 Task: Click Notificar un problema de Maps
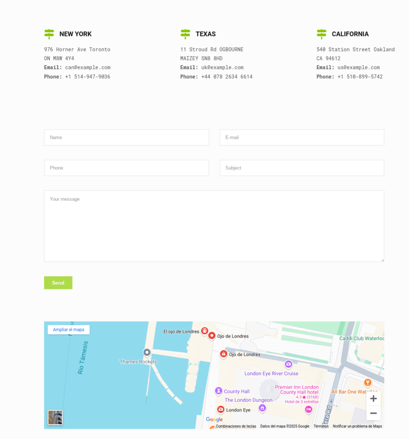point(357,426)
